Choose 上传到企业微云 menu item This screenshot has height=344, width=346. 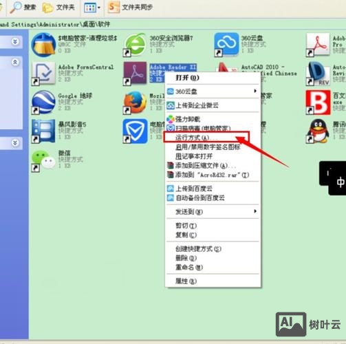point(213,105)
